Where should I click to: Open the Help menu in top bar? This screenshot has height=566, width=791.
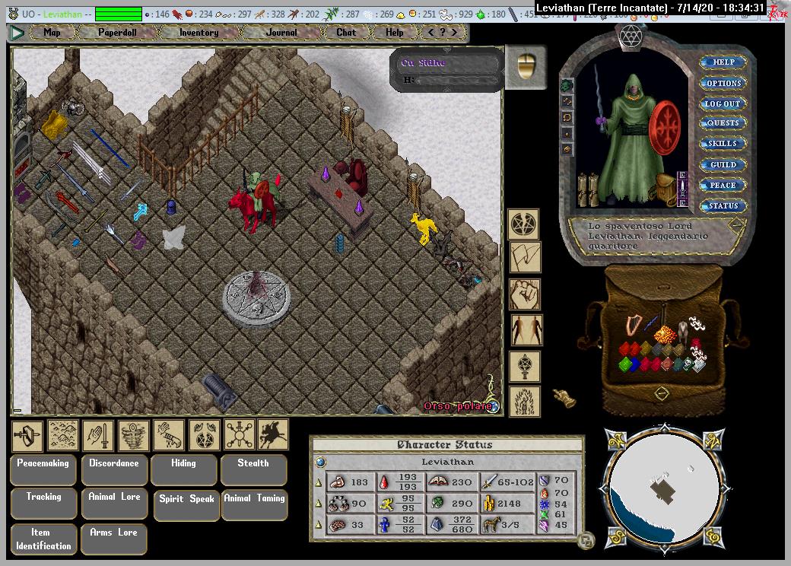tap(395, 32)
